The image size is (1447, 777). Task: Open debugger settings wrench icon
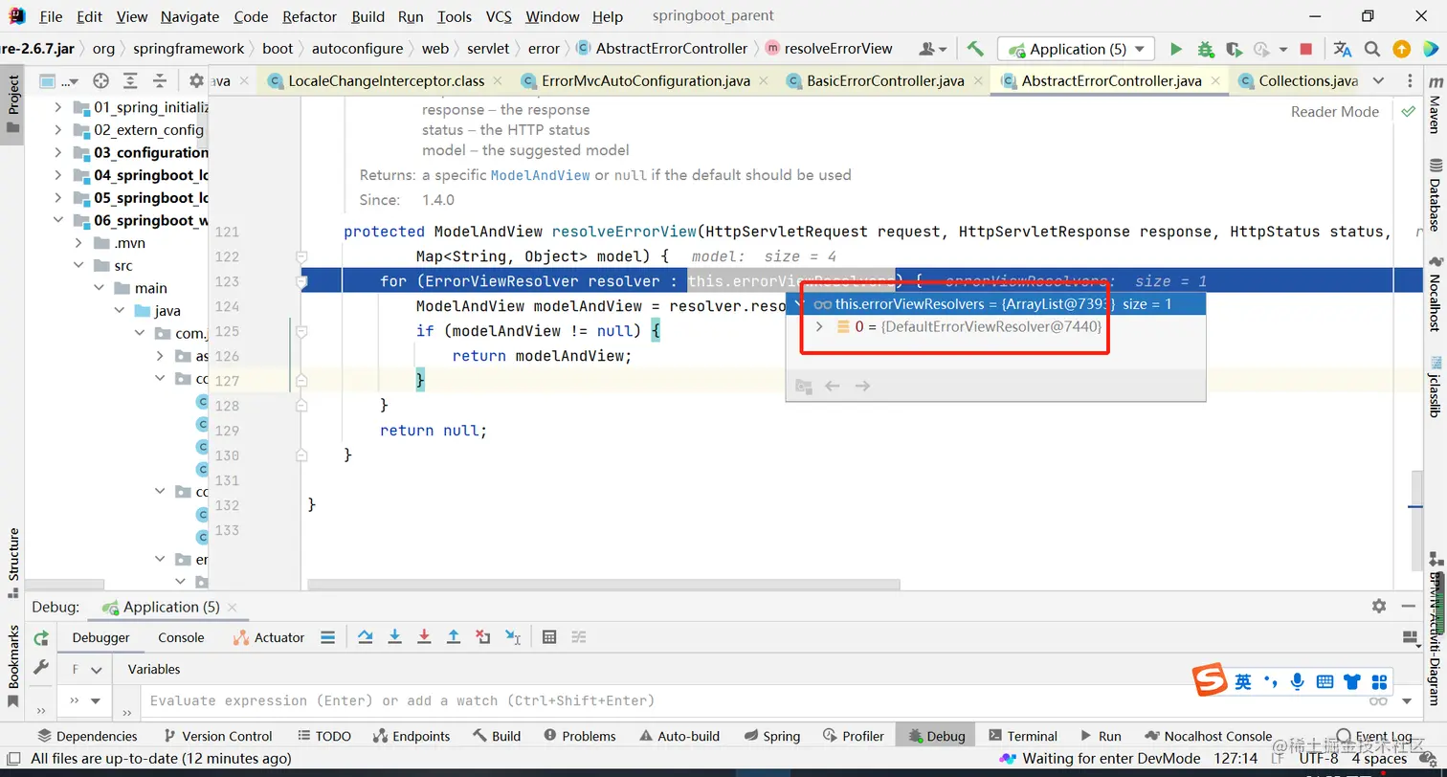tap(41, 667)
